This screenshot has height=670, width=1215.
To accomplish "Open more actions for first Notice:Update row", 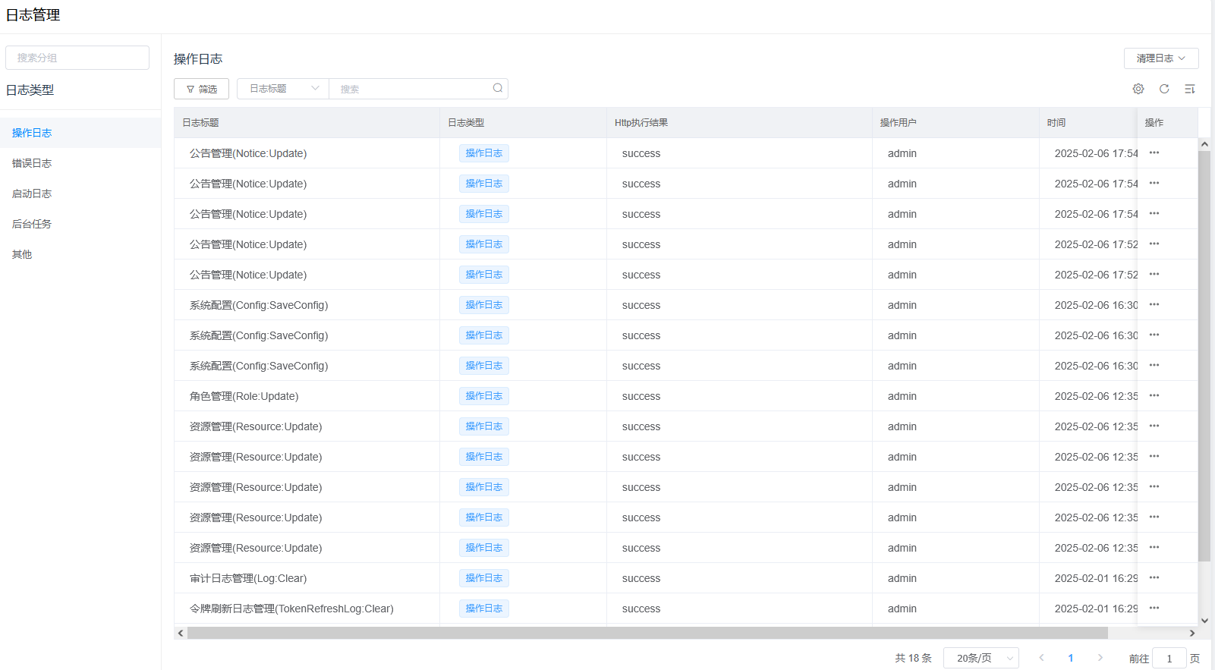I will [1154, 153].
